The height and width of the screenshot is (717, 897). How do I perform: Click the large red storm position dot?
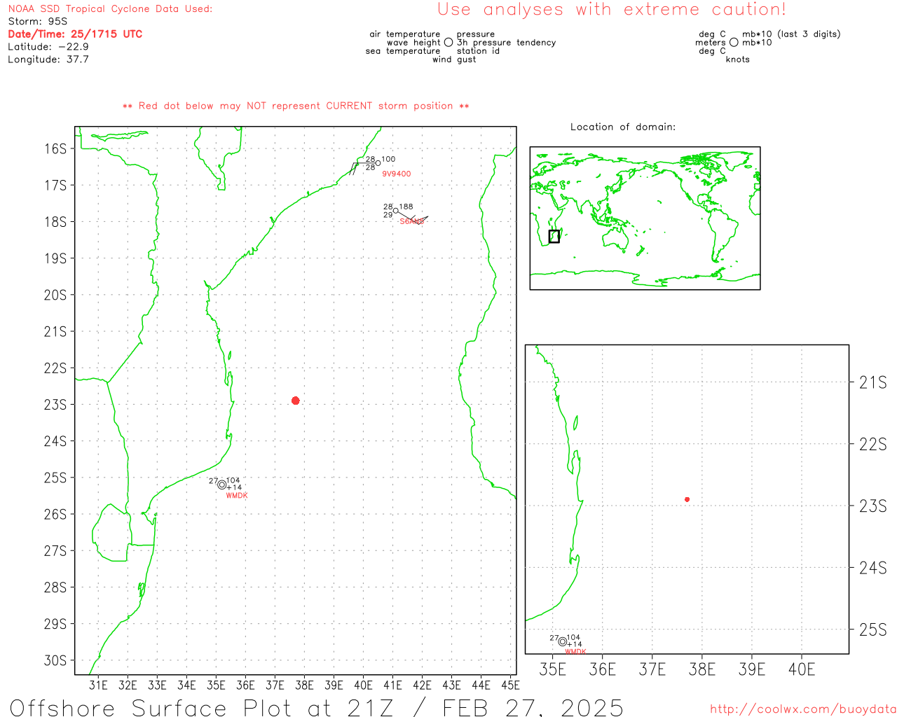click(x=296, y=401)
